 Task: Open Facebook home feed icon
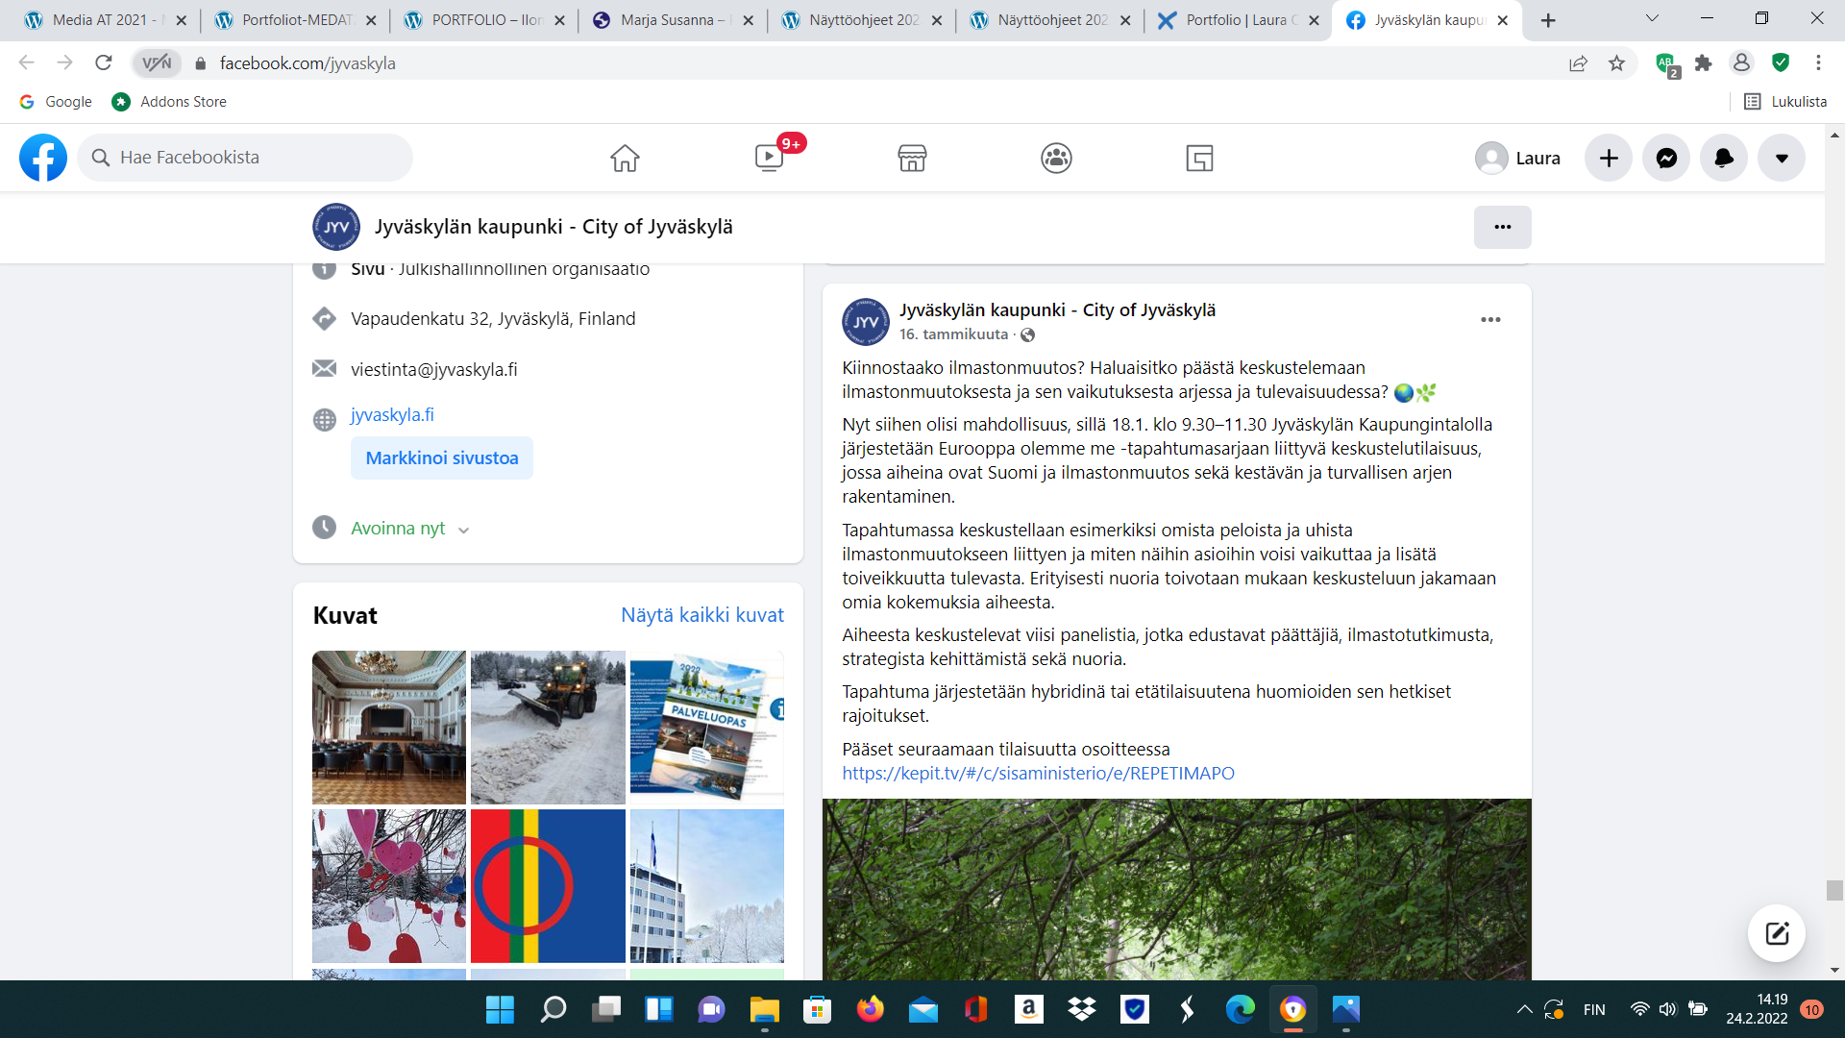(625, 158)
